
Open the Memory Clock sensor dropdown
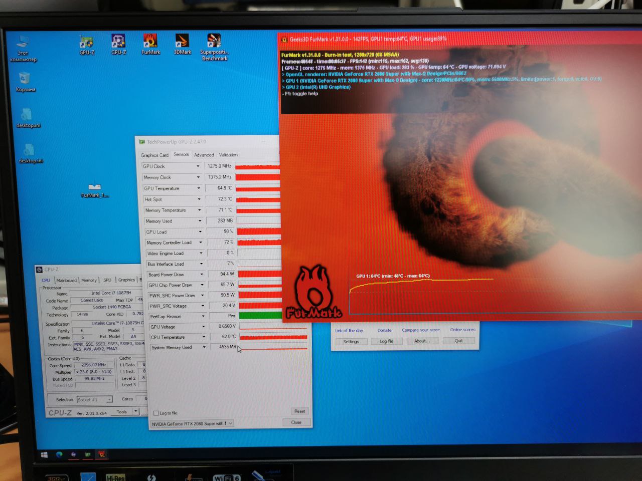pos(199,177)
